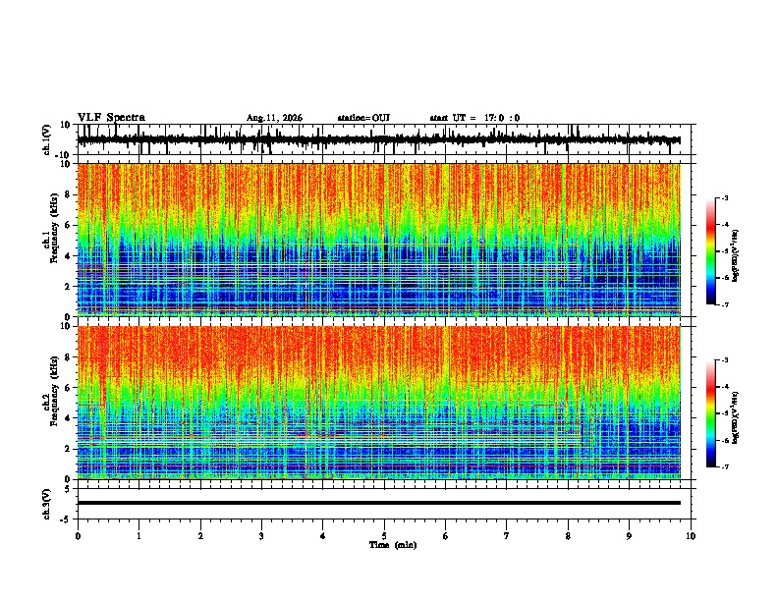778x601 pixels.
Task: Click time axis tick label "0"
Action: tap(78, 536)
